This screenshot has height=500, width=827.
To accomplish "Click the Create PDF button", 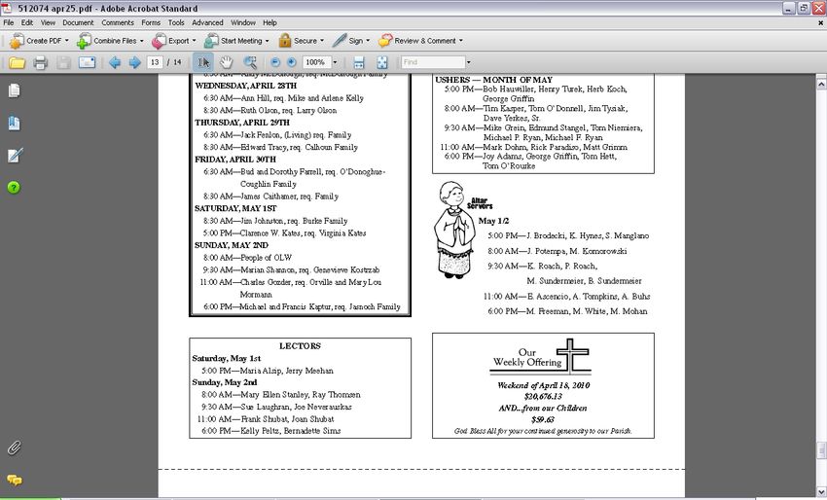I will tap(40, 41).
